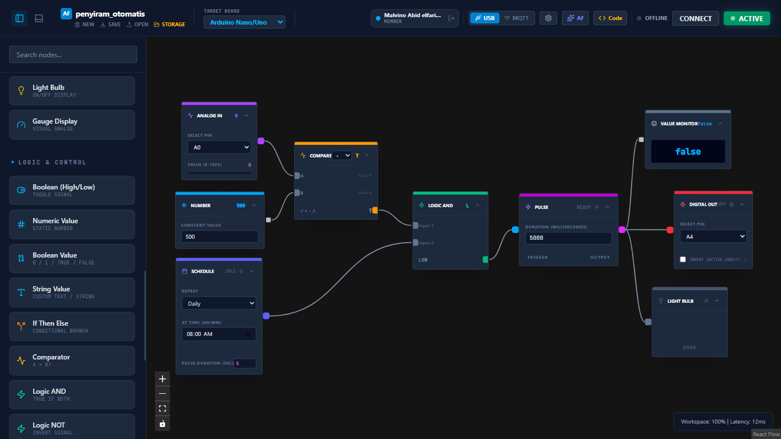Collapse the Light Bulb node chevron
Image resolution: width=781 pixels, height=439 pixels.
(716, 301)
